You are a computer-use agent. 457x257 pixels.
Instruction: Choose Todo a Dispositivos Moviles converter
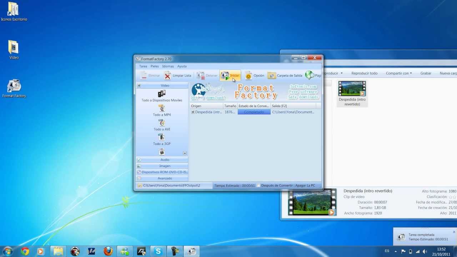click(x=162, y=96)
